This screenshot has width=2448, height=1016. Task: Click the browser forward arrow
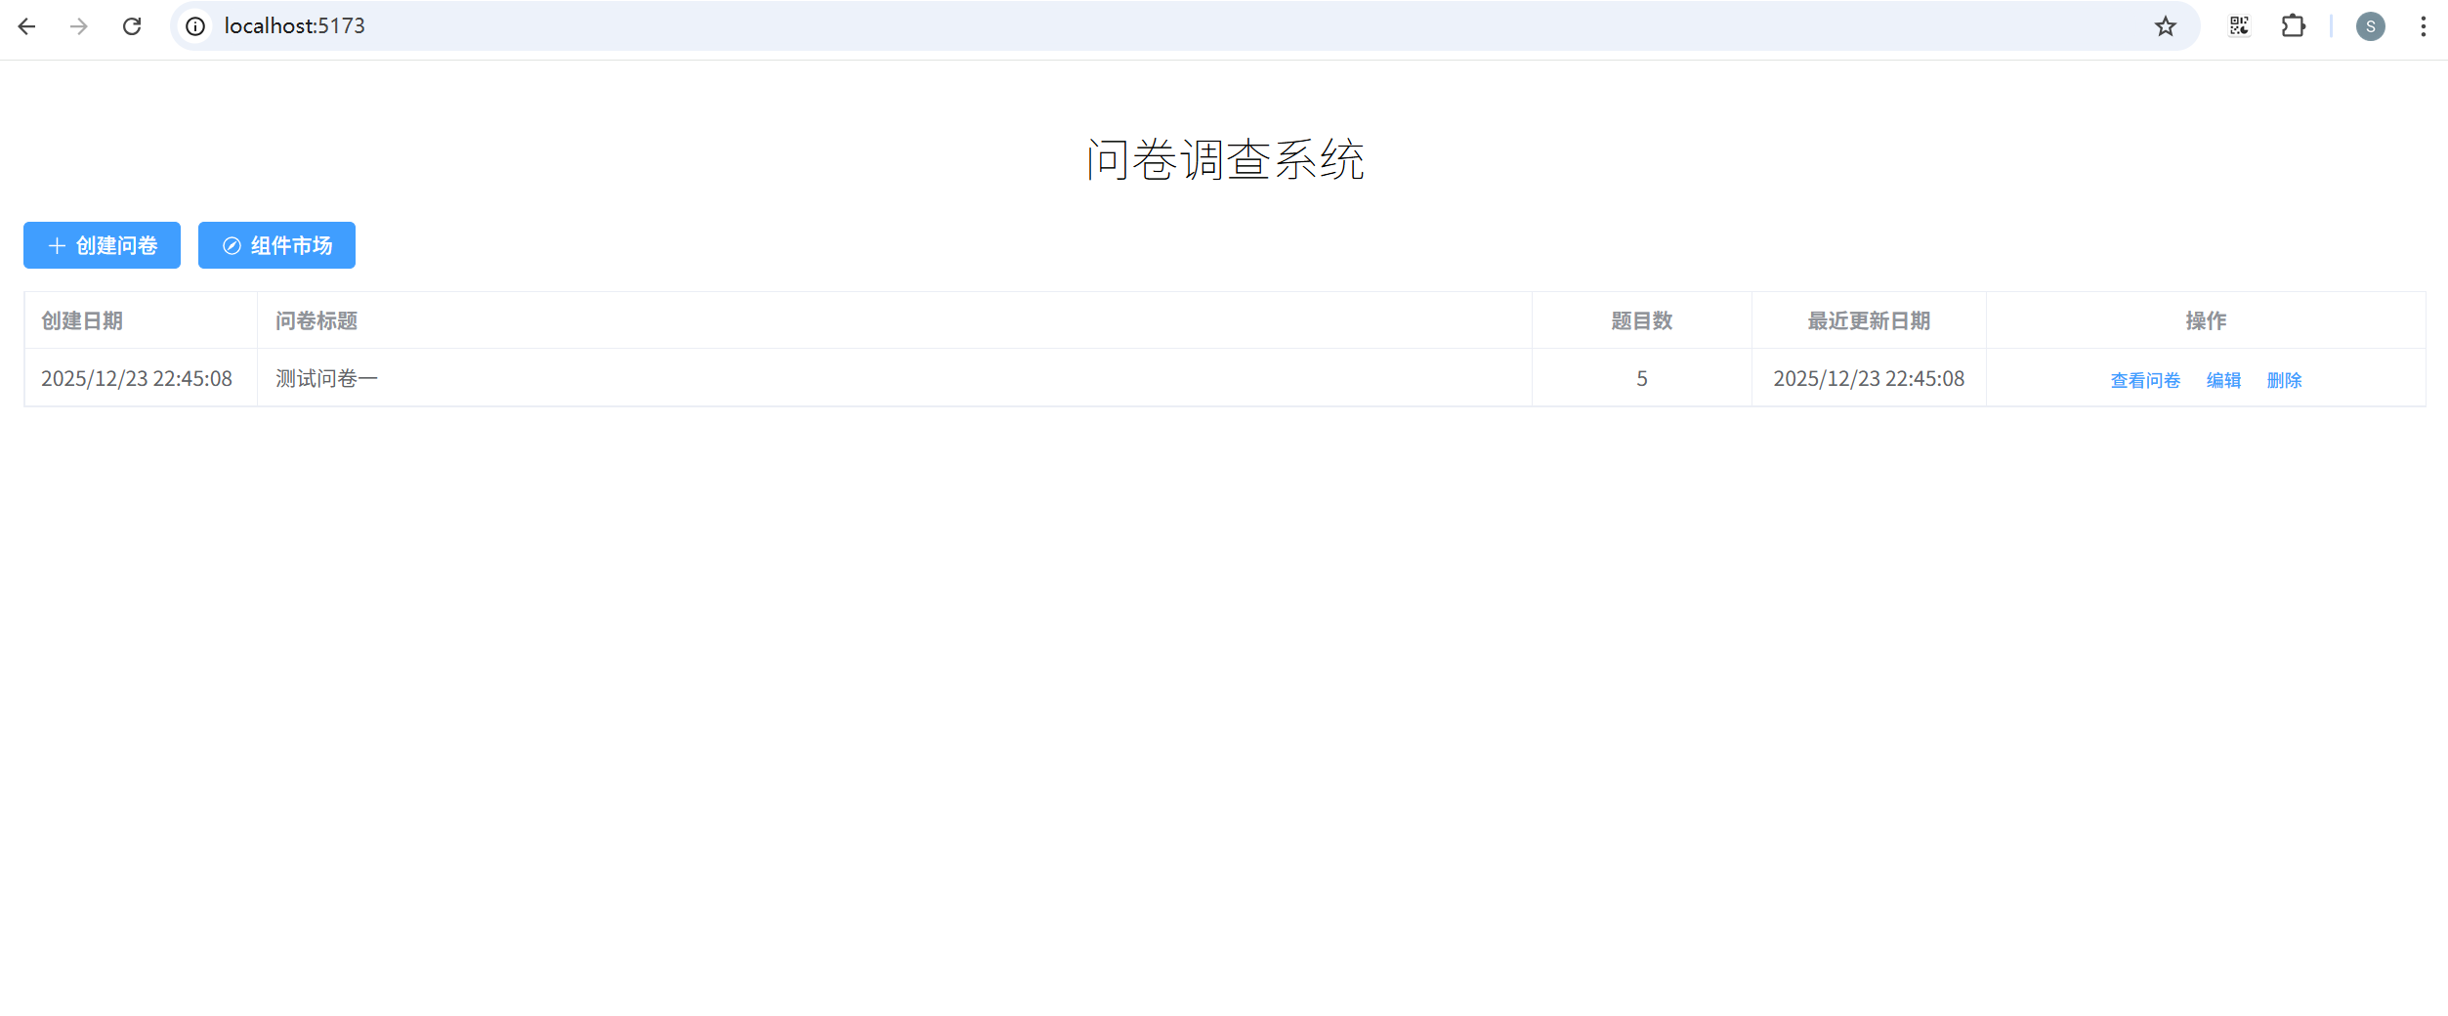coord(79,26)
